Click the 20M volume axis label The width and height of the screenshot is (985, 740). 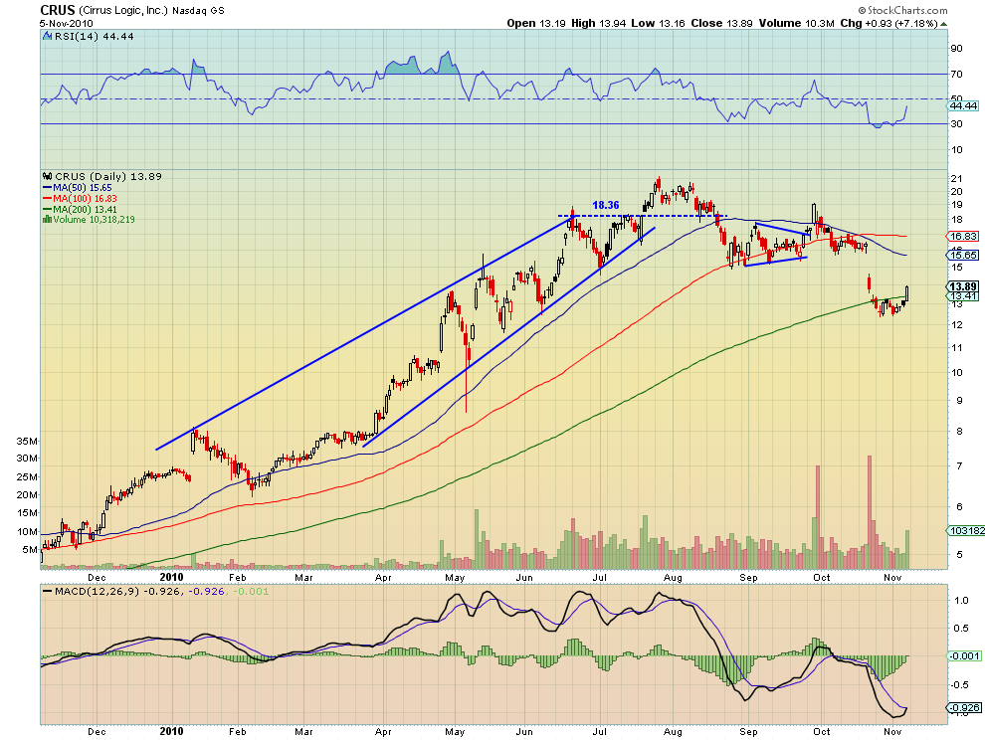pyautogui.click(x=27, y=495)
